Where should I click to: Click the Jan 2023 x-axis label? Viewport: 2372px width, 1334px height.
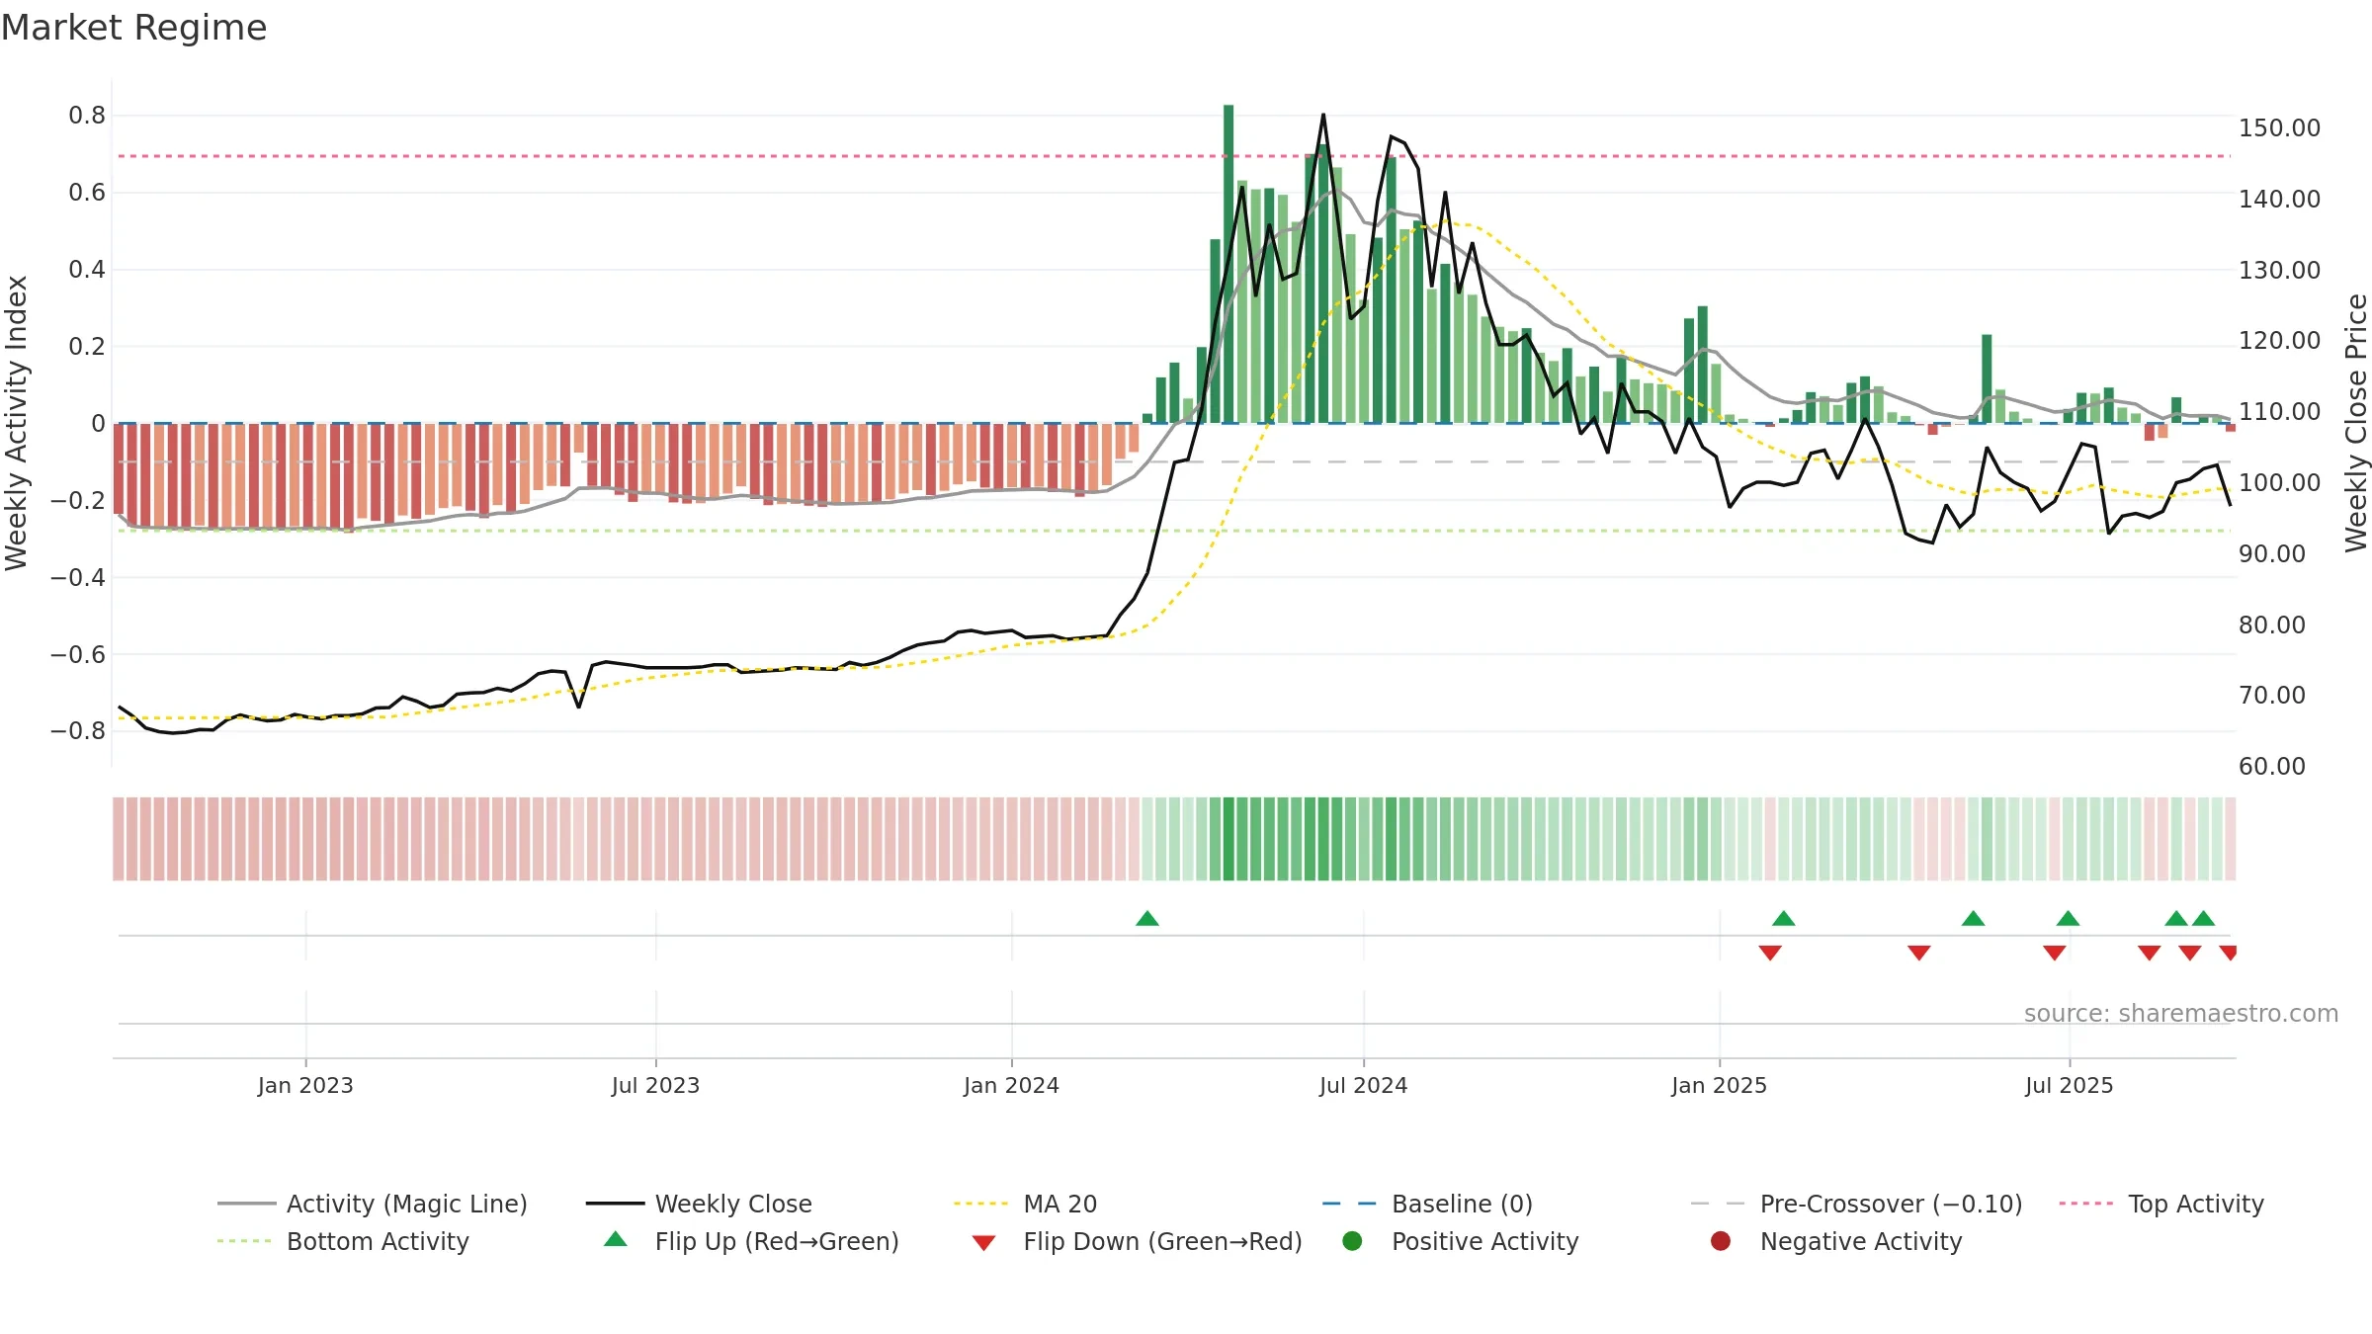pos(305,1086)
